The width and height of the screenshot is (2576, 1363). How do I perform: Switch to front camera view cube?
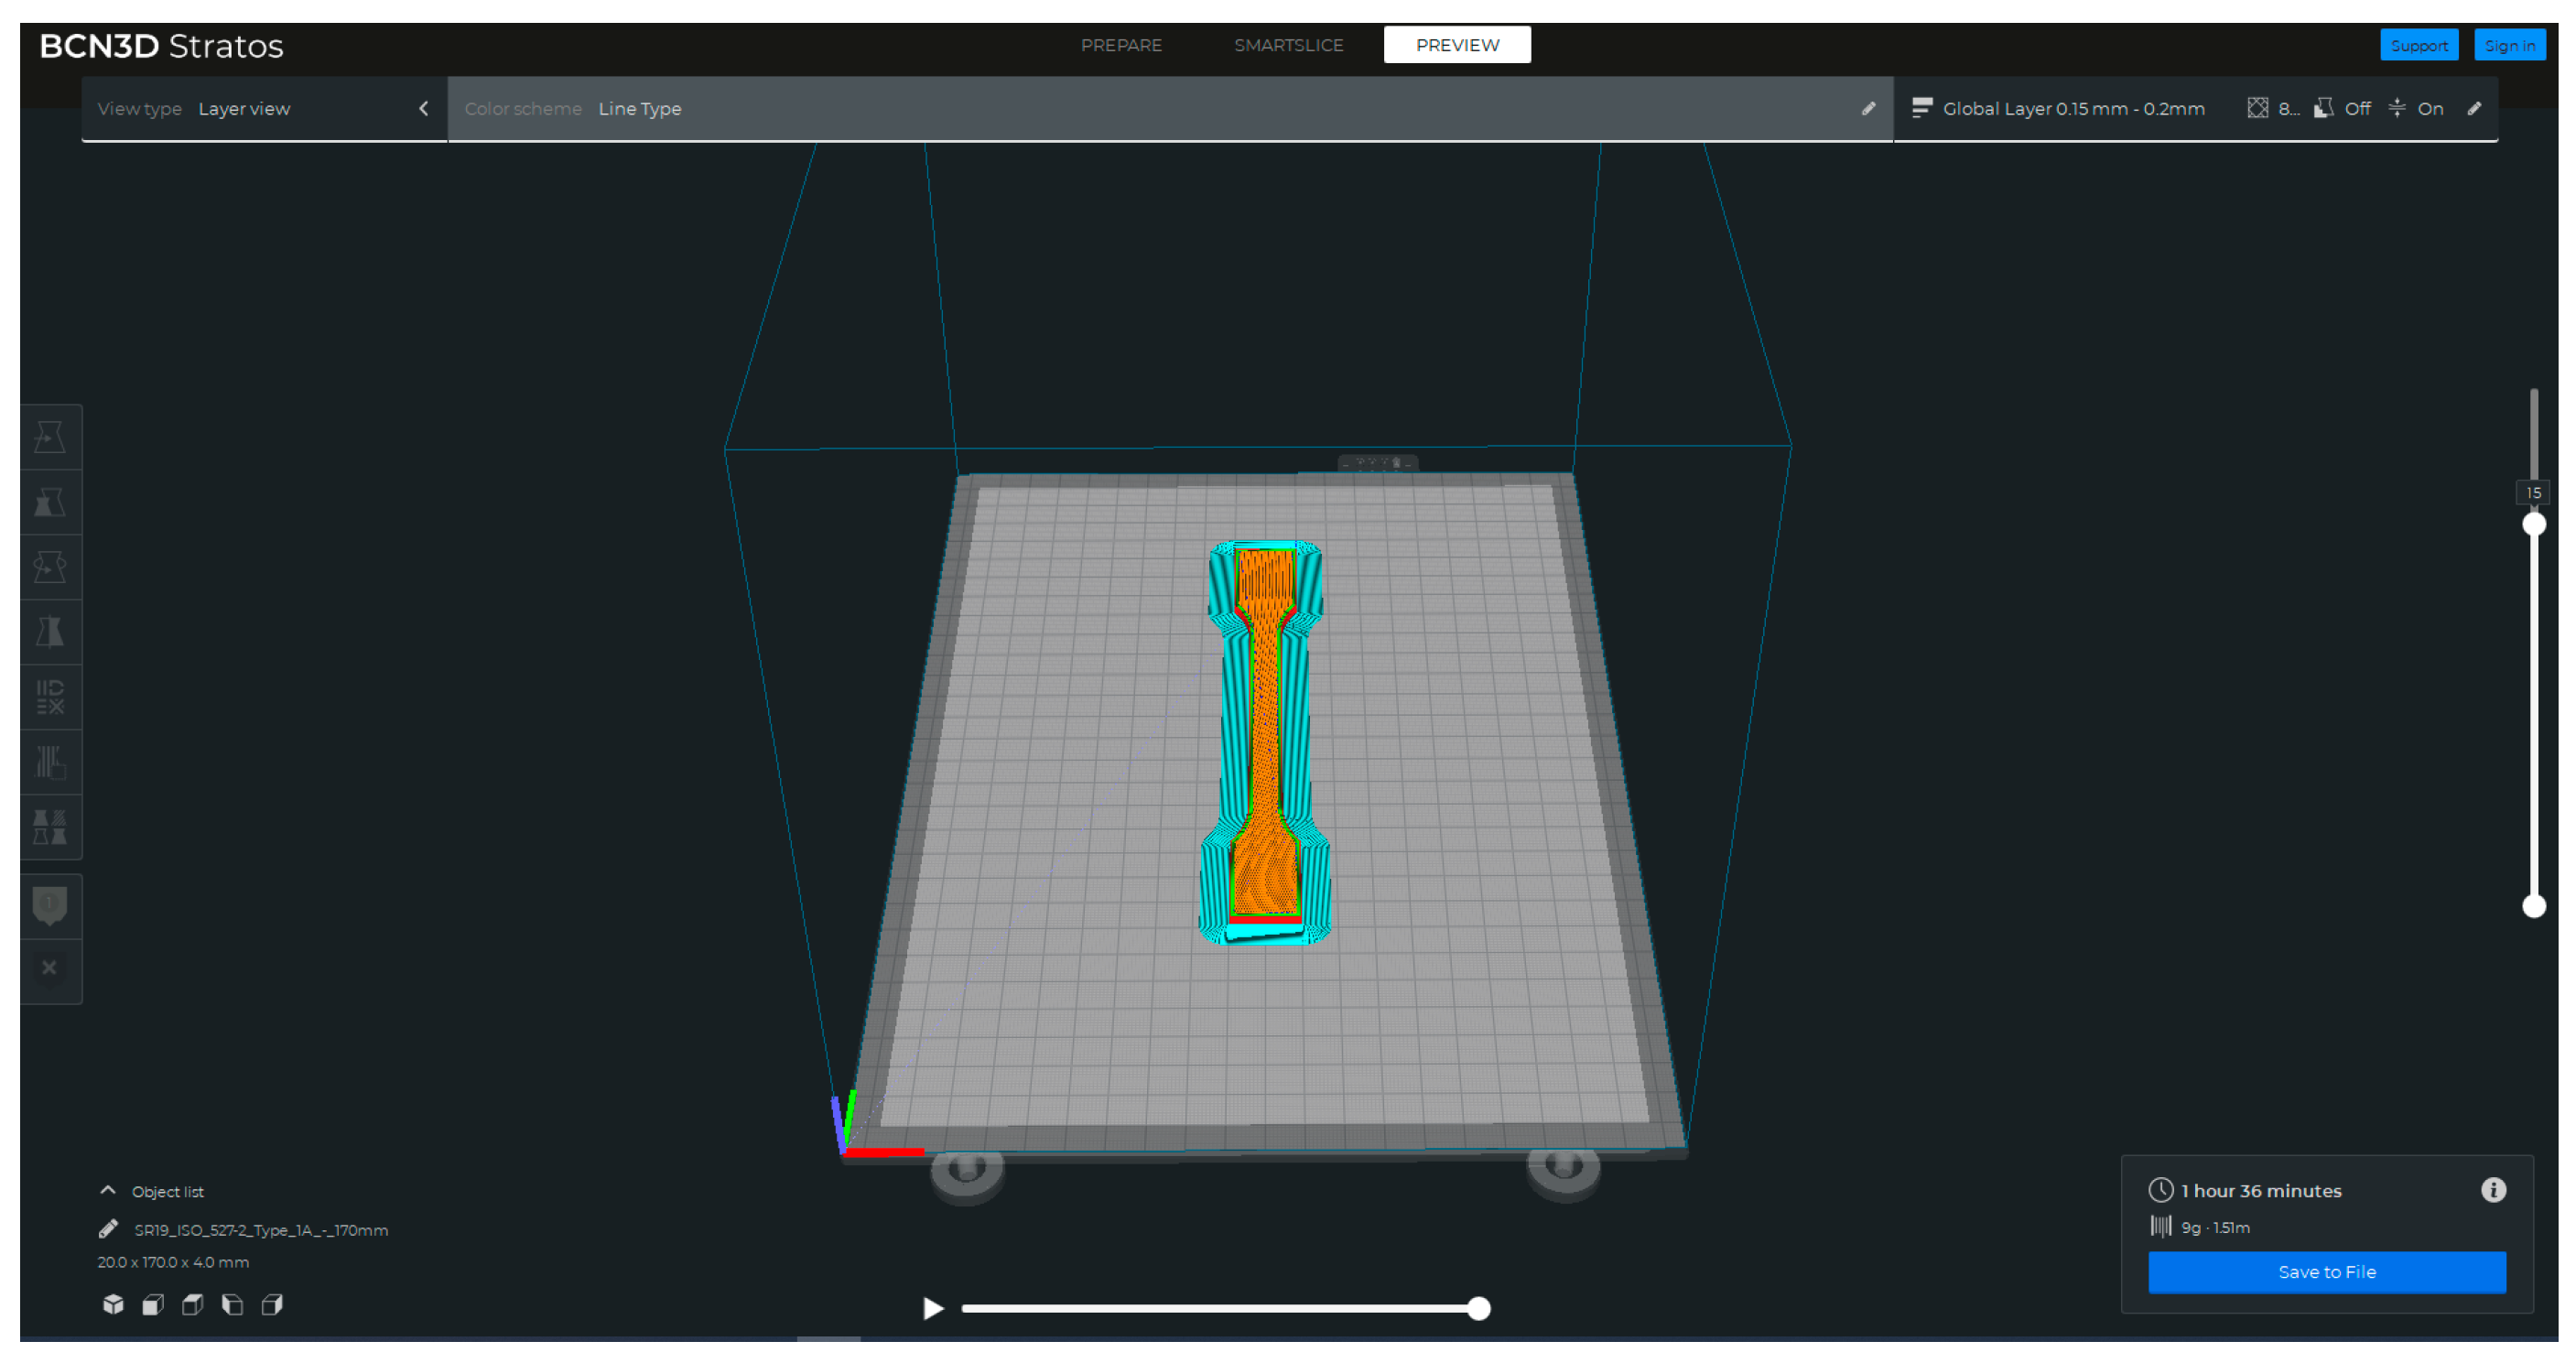pyautogui.click(x=153, y=1305)
